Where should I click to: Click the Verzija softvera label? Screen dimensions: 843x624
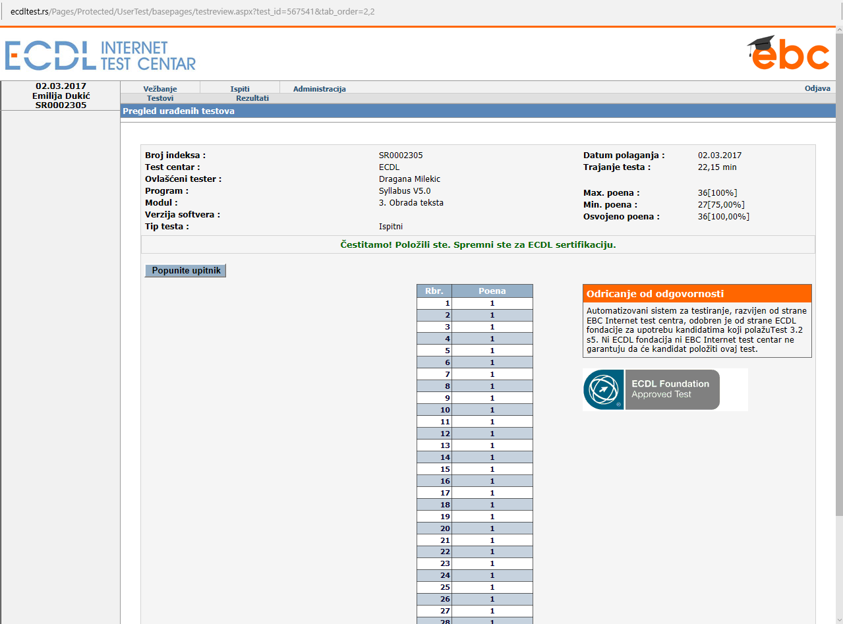point(183,215)
